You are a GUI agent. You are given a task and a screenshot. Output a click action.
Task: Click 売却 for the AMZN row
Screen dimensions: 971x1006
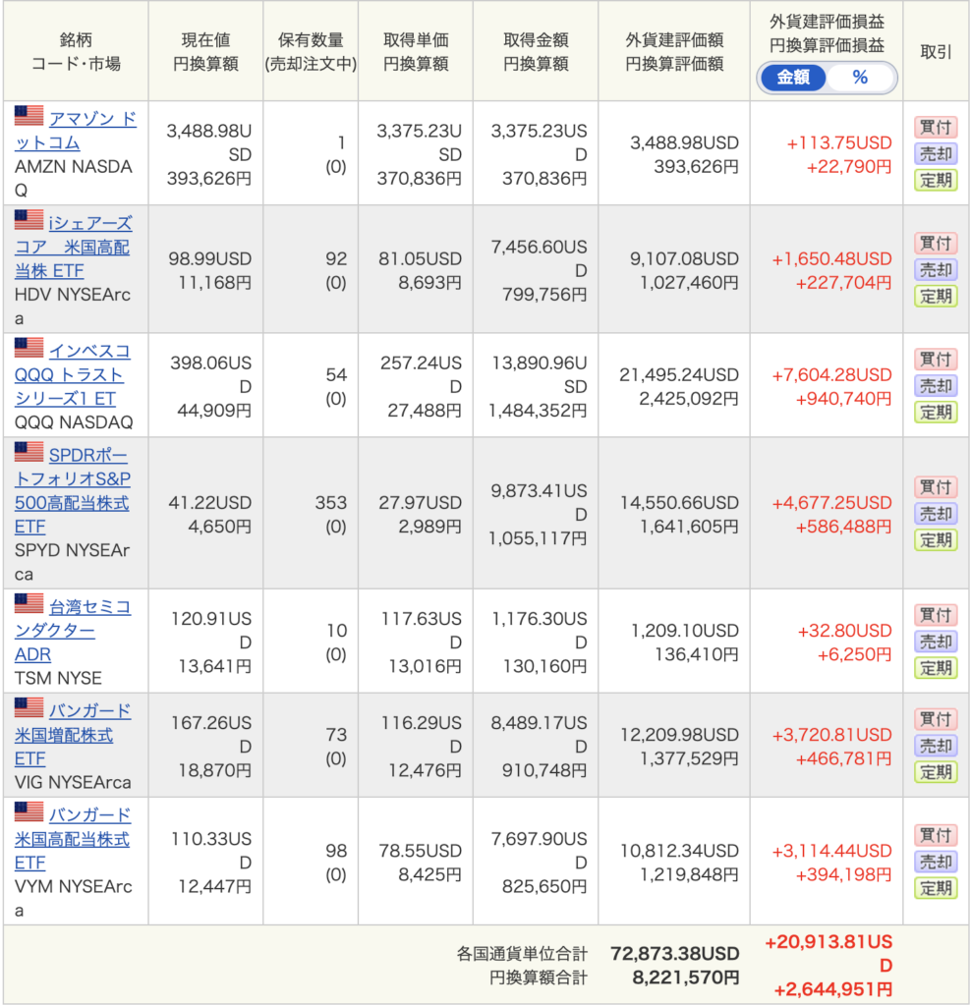pos(936,153)
